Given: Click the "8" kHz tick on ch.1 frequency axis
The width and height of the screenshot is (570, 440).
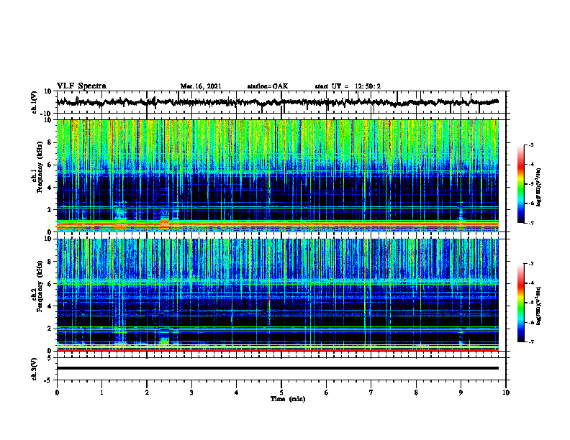Looking at the screenshot, I should point(50,142).
